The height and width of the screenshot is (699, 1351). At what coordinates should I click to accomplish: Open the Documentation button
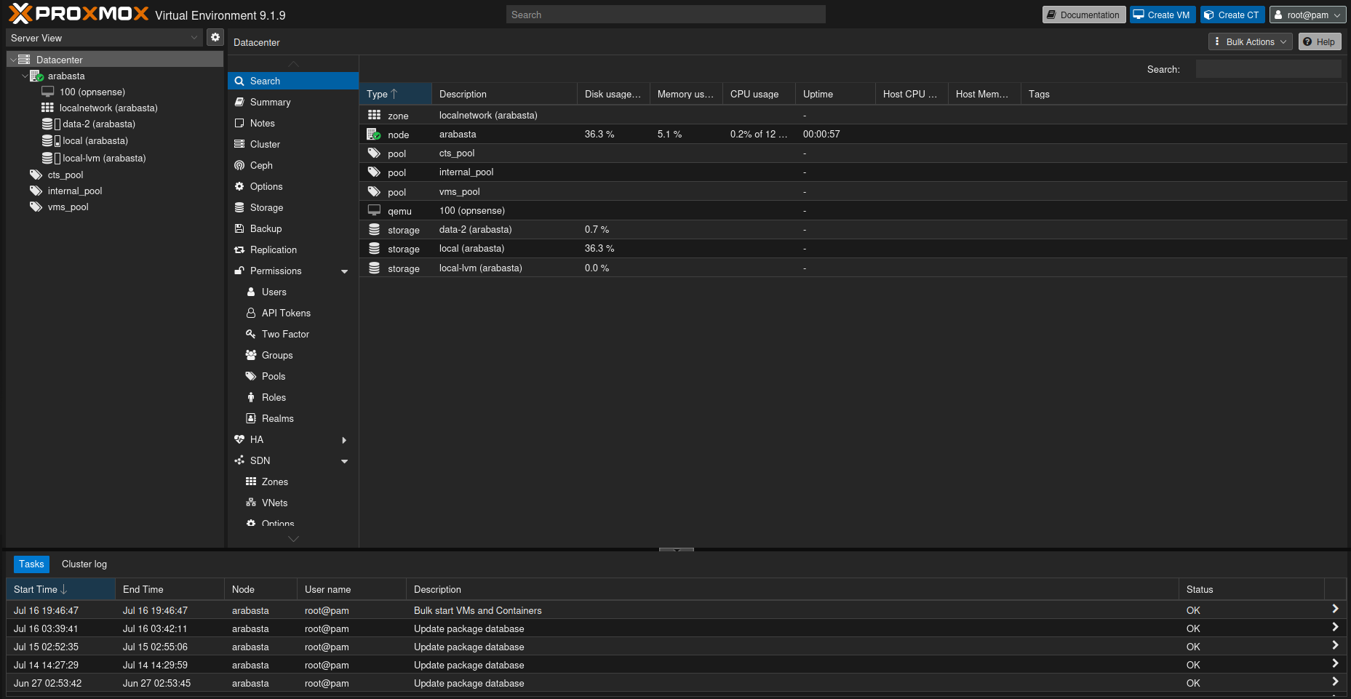1083,15
